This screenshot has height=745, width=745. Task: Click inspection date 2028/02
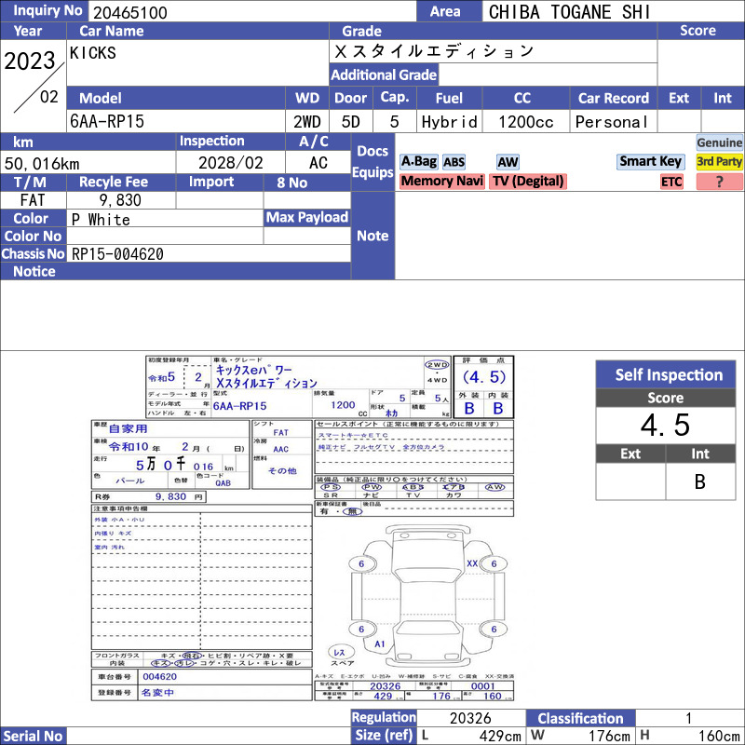(x=230, y=163)
